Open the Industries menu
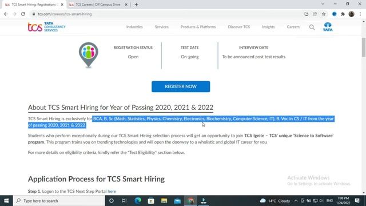The image size is (366, 206). 134,27
